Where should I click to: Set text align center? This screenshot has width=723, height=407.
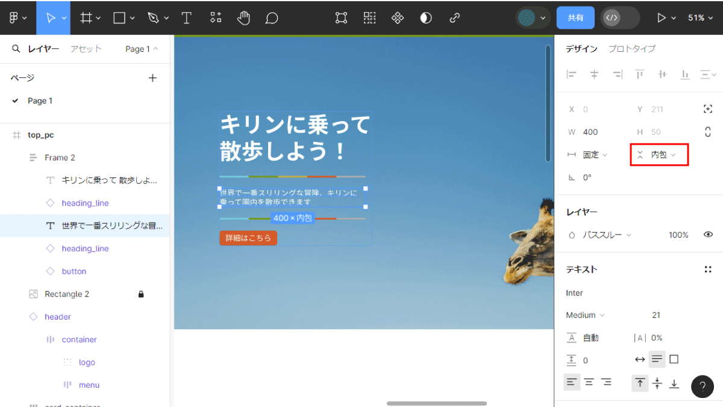[589, 382]
